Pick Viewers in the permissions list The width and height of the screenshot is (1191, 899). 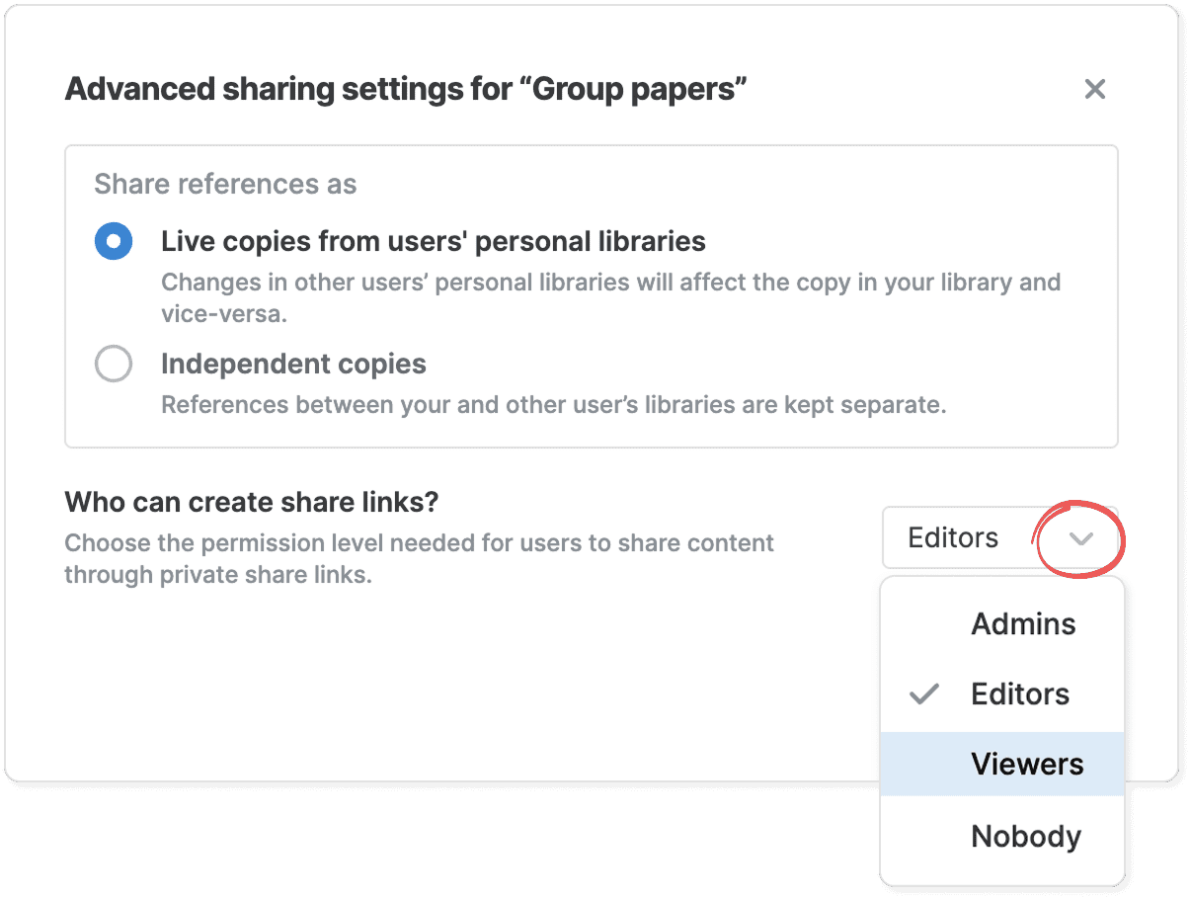coord(1027,765)
